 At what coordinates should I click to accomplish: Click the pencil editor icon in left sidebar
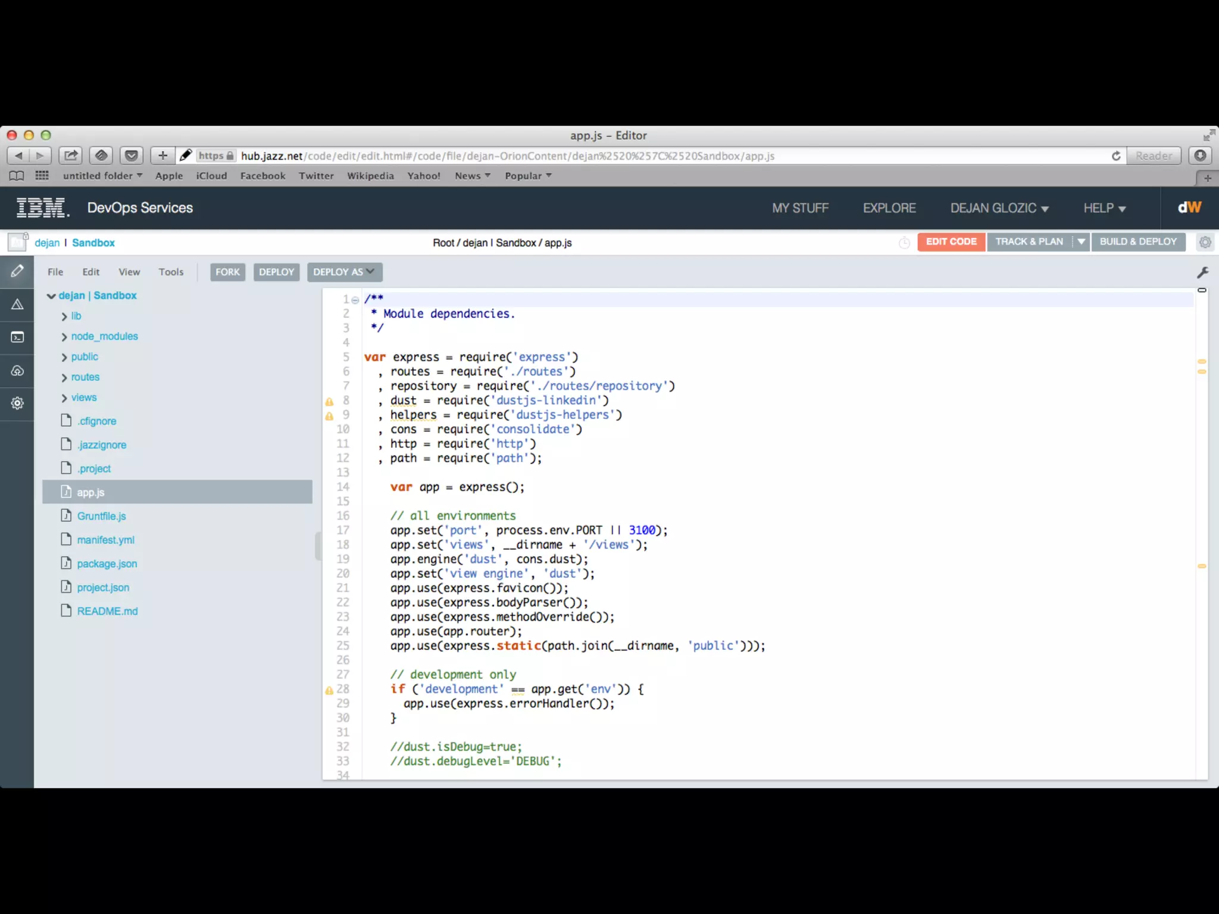17,271
